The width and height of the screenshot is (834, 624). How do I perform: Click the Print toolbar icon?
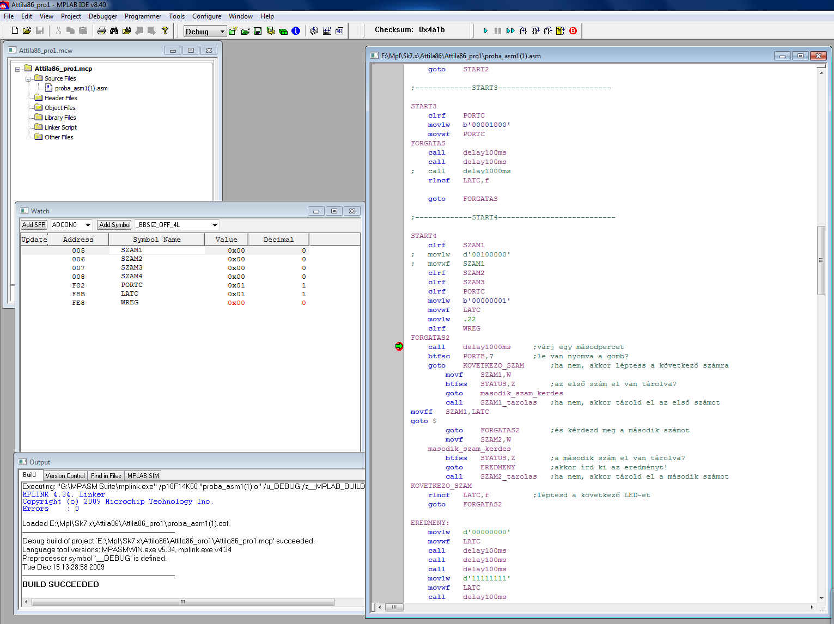[x=101, y=31]
